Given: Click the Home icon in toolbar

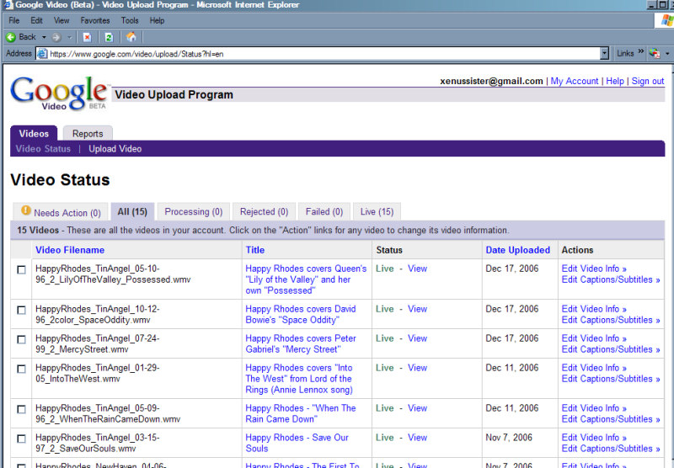Looking at the screenshot, I should click(131, 37).
